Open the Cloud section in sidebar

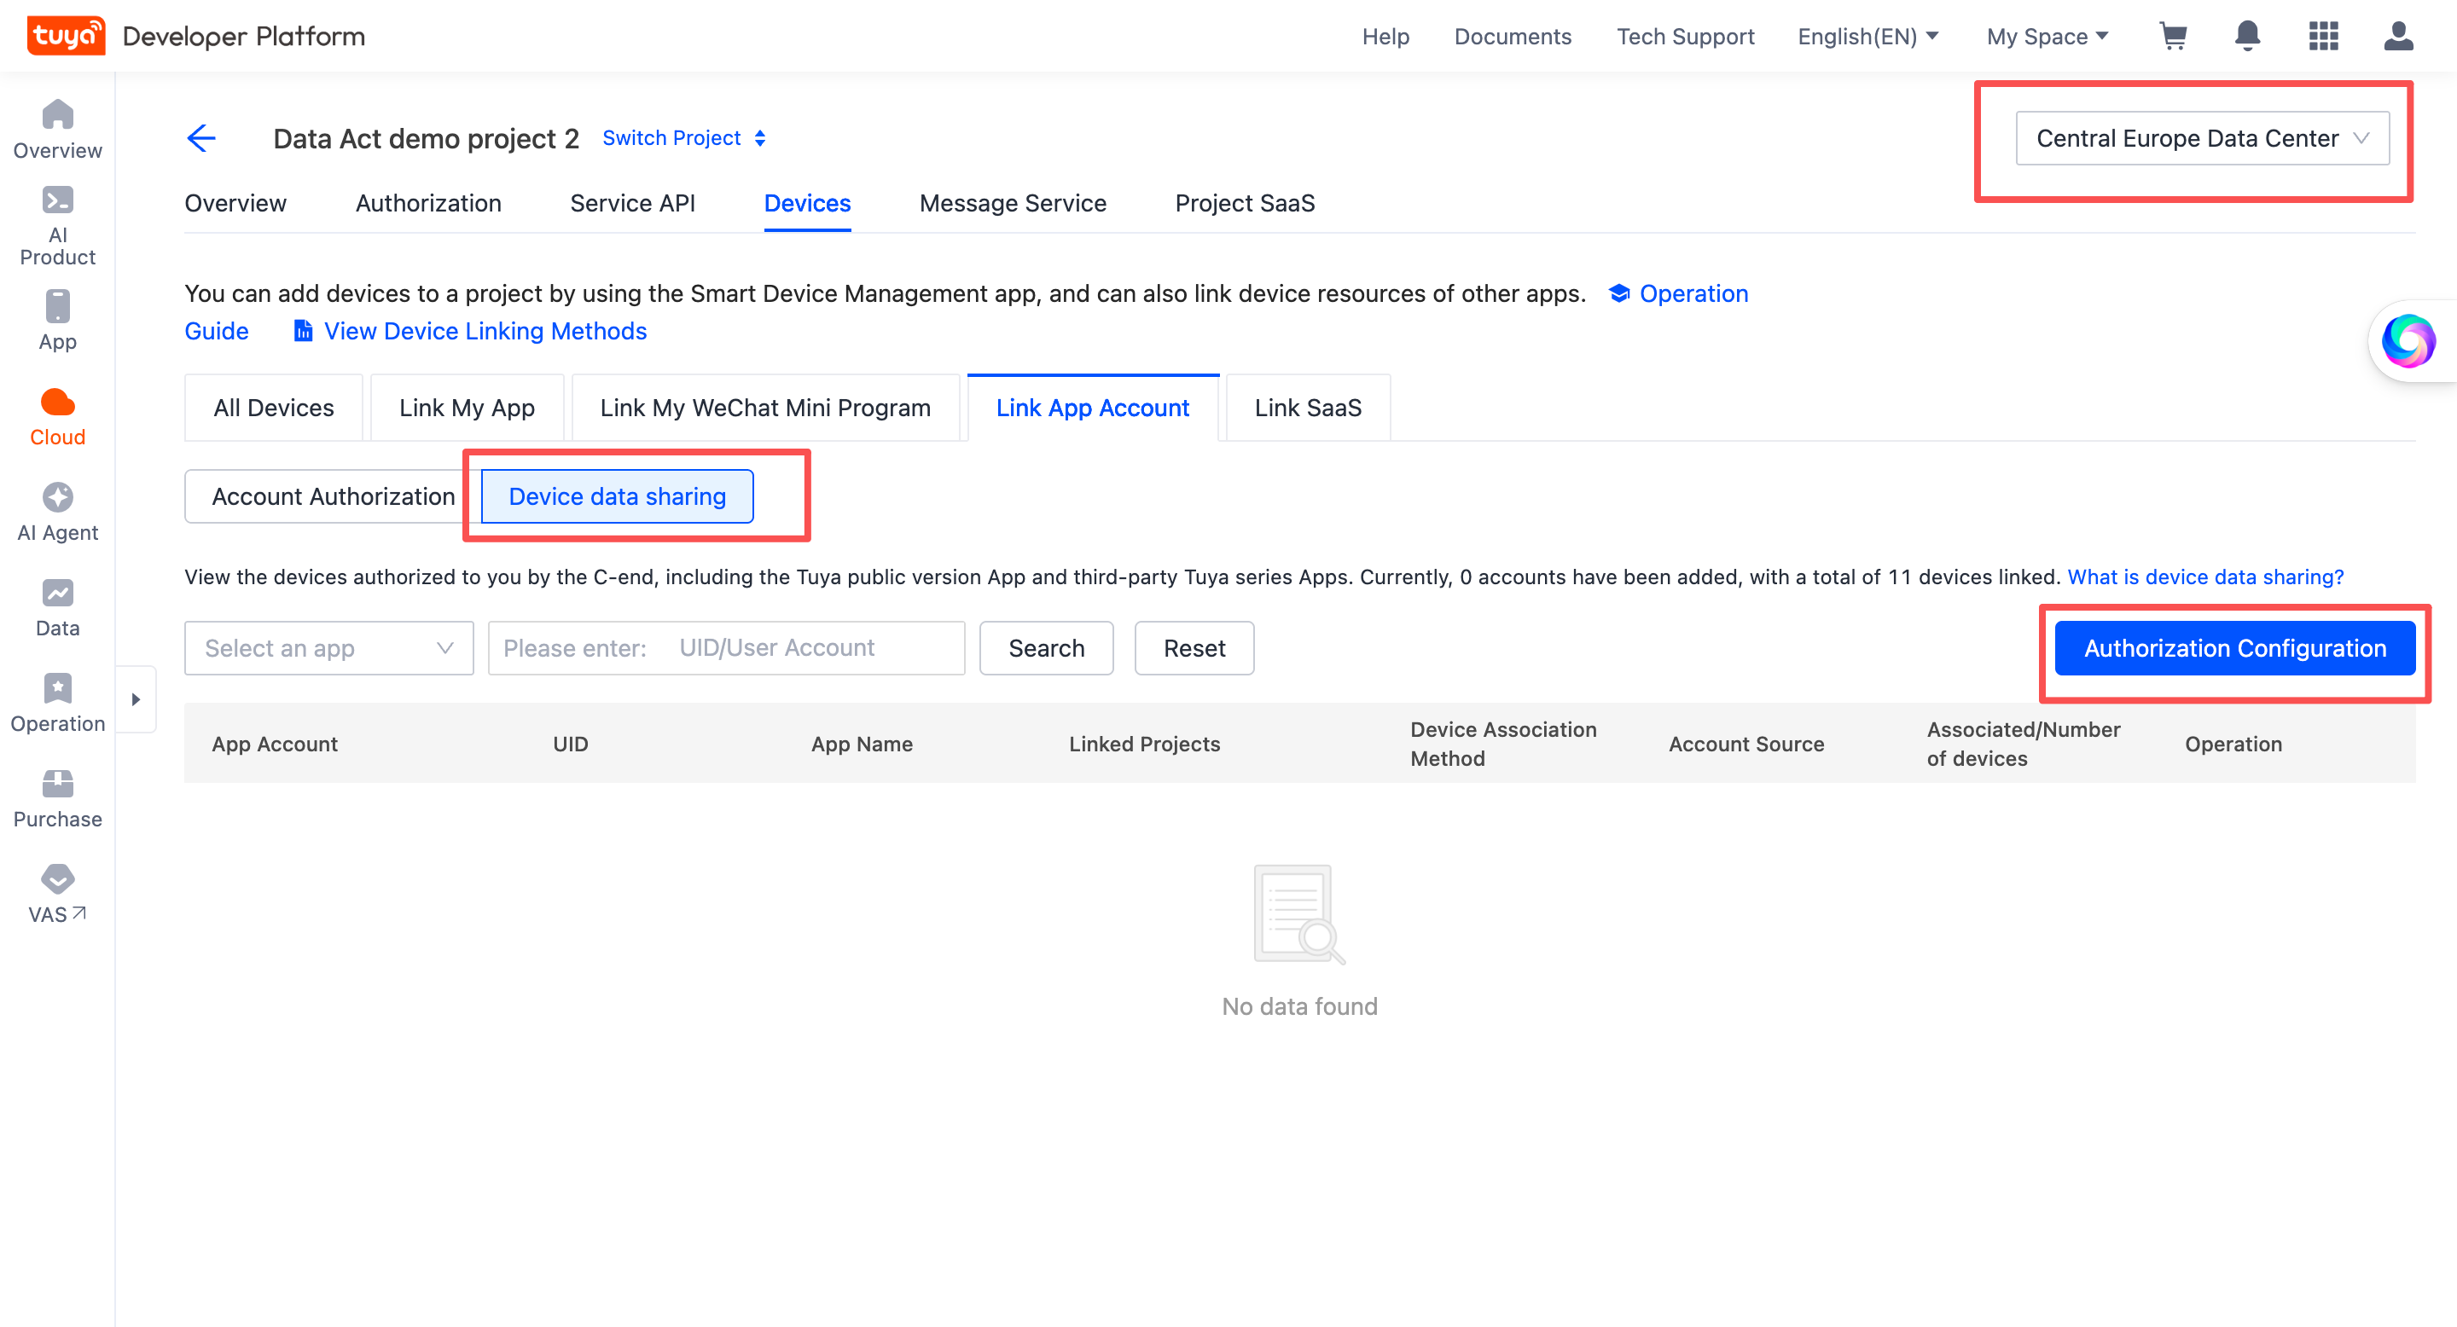[57, 414]
